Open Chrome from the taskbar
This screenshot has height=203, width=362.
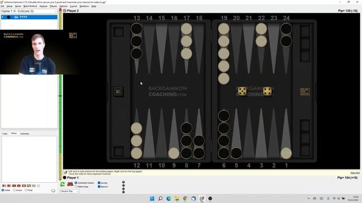185,198
